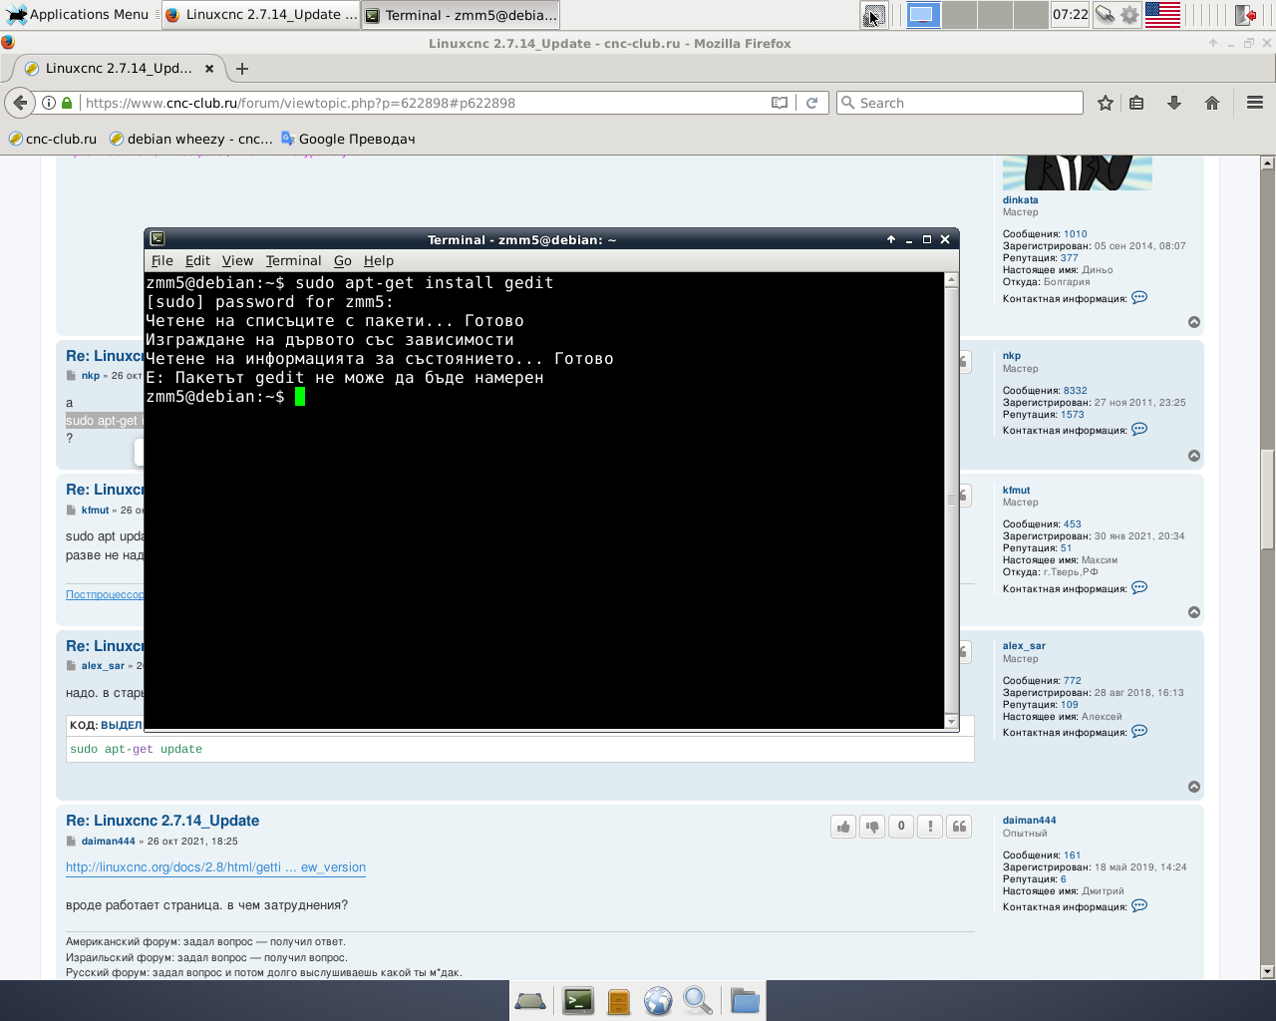Click the log out icon in the top panel
Screen dimensions: 1276x1021
click(1246, 15)
